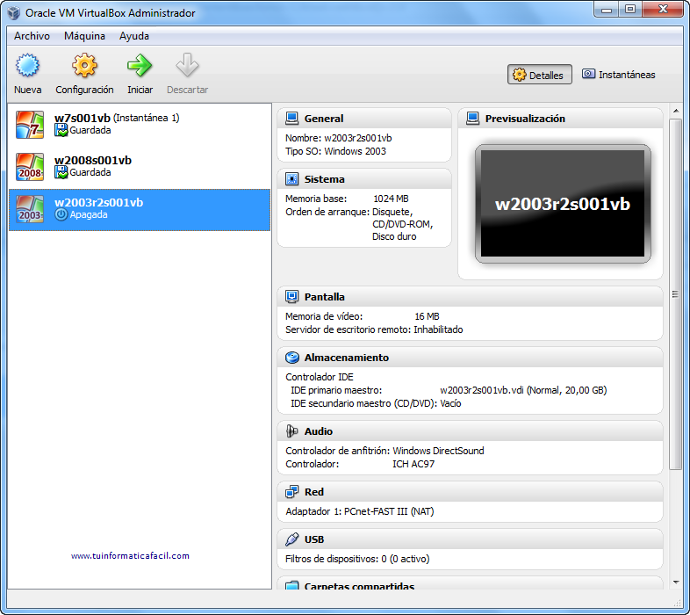
Task: Open the Ayuda menu
Action: [x=134, y=36]
